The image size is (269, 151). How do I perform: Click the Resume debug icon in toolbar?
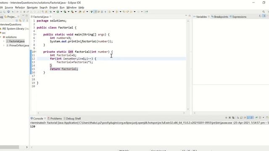[x=17, y=12]
